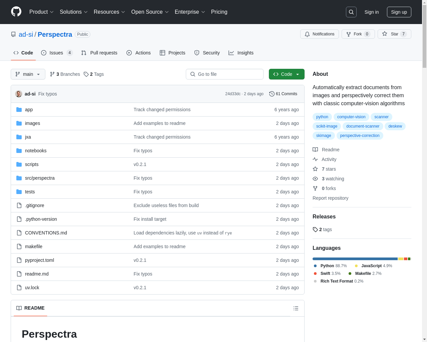Switch to the Code tab

pos(23,53)
